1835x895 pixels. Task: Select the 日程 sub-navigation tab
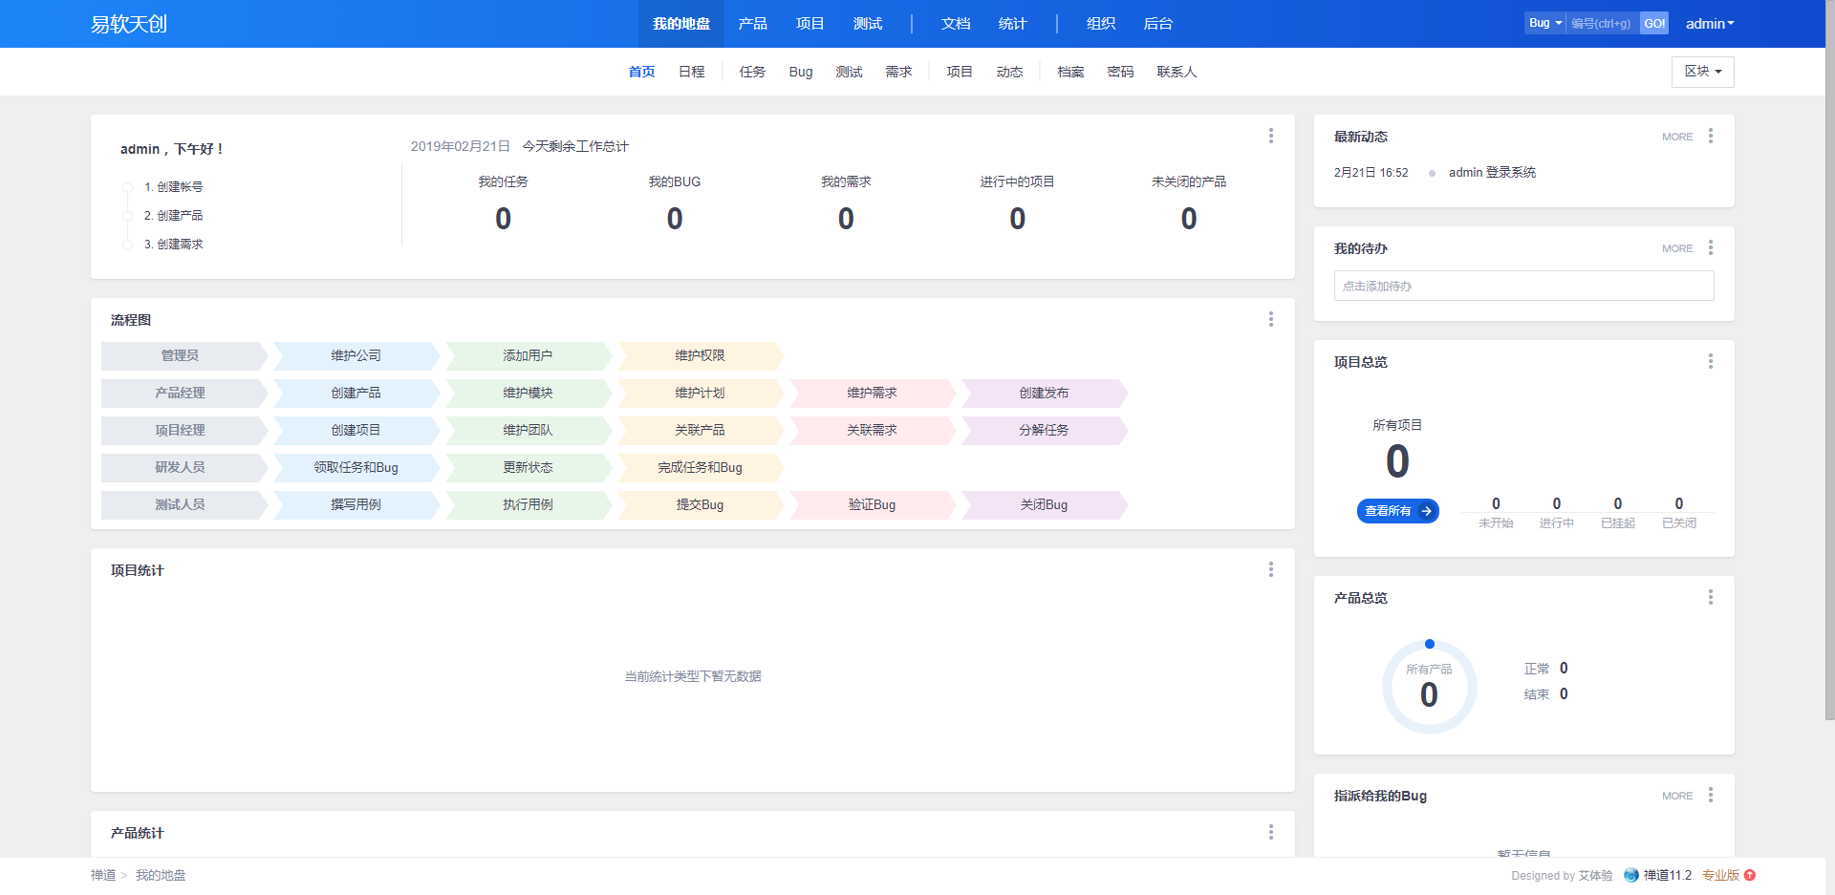(692, 72)
